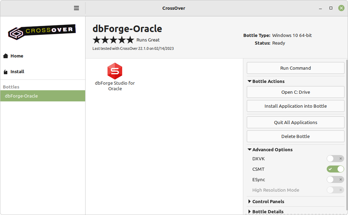Image resolution: width=348 pixels, height=215 pixels.
Task: Disable the CSMT toggle
Action: coord(335,169)
